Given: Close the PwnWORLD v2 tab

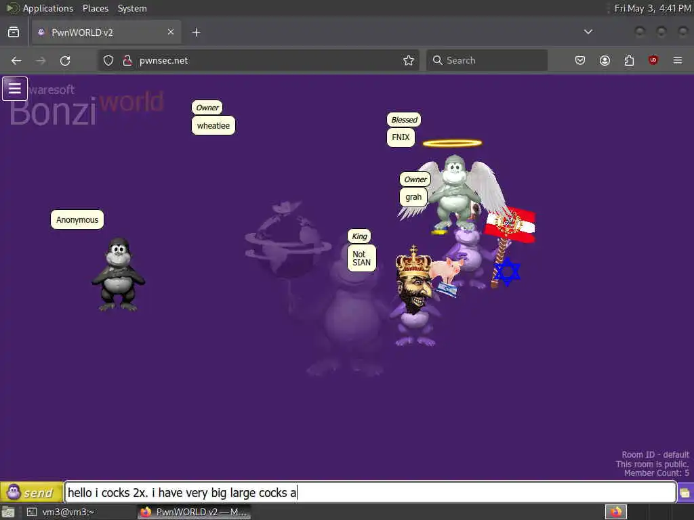Looking at the screenshot, I should 170,32.
